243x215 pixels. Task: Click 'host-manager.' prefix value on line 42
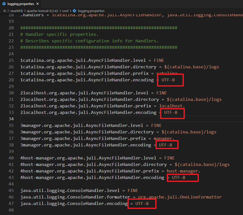pyautogui.click(x=184, y=171)
